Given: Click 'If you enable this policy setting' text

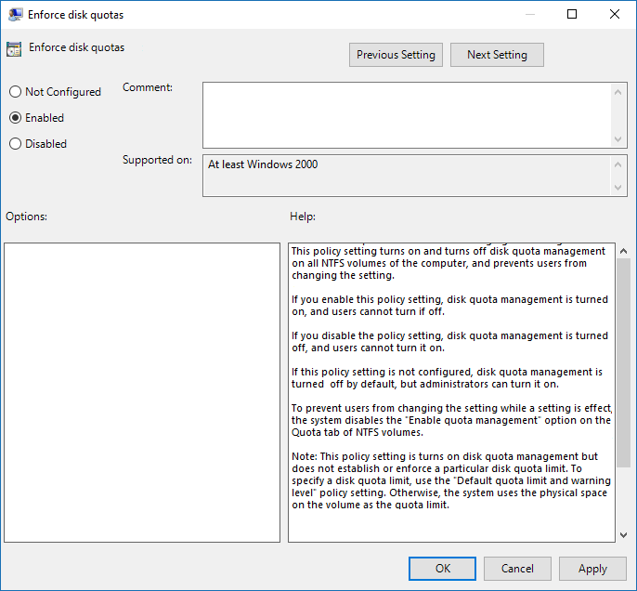Looking at the screenshot, I should (449, 305).
